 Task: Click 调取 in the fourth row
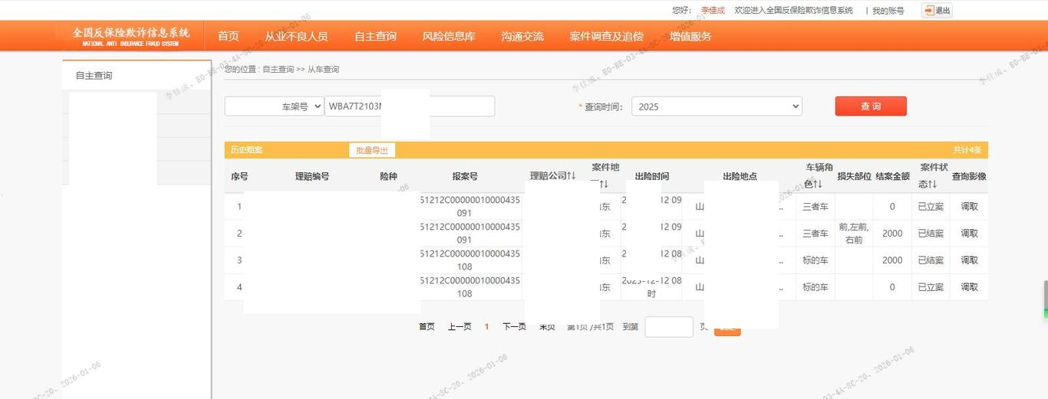(969, 287)
